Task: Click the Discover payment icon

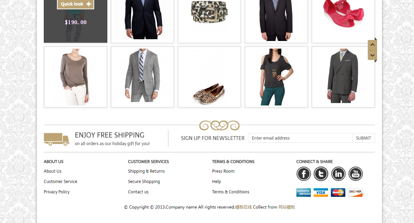Action: pos(355,192)
